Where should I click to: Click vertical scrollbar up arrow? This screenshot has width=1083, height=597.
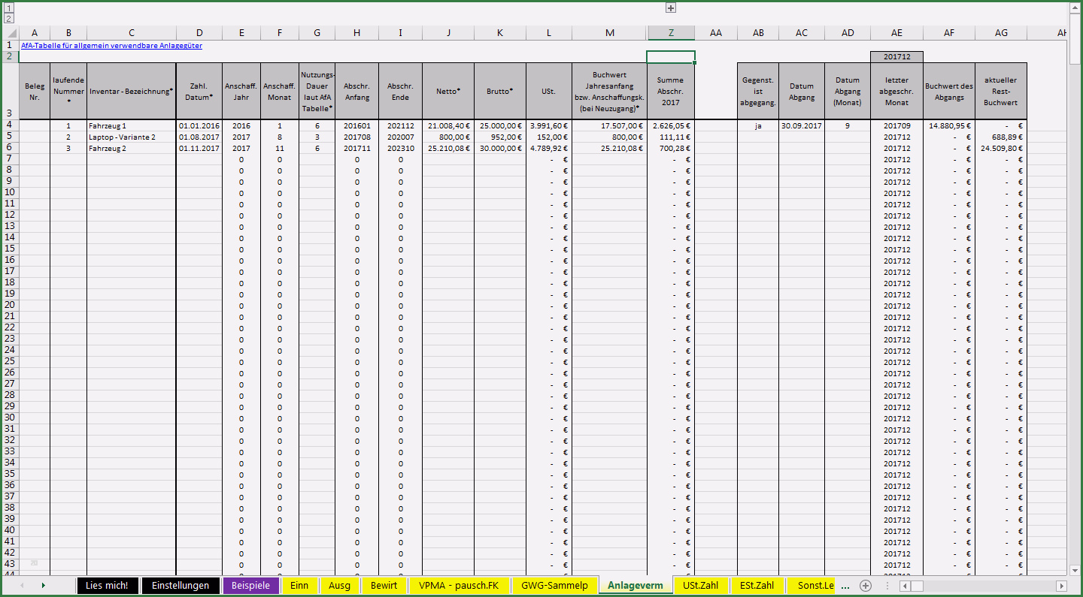click(1075, 8)
